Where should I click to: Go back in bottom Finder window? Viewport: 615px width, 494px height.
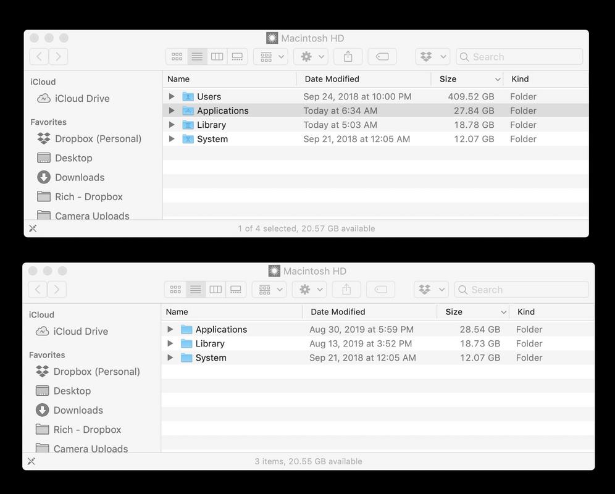point(38,290)
